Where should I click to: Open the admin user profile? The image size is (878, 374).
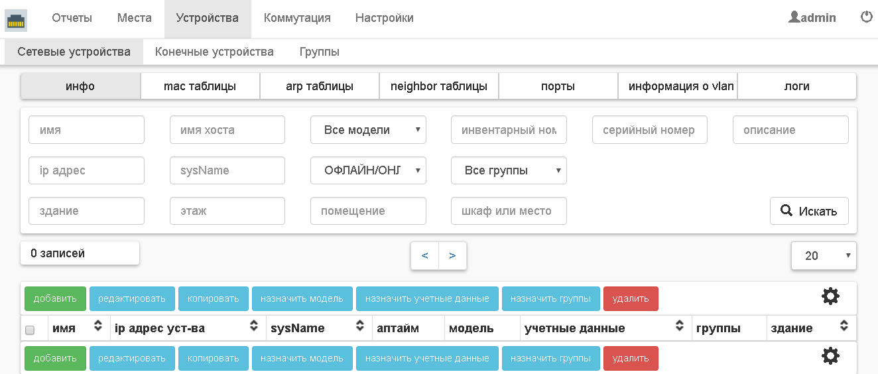pyautogui.click(x=812, y=18)
